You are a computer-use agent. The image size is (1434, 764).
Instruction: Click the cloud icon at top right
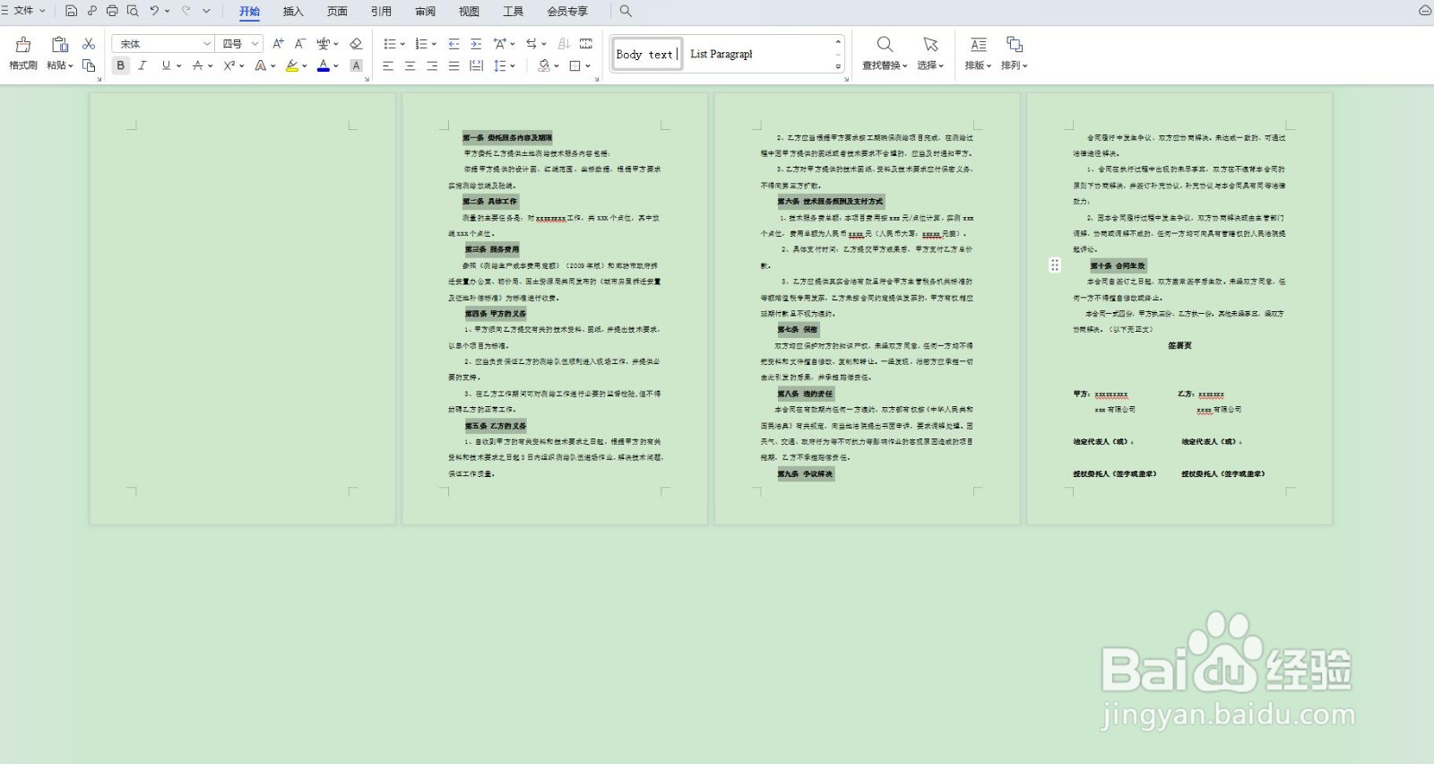click(1424, 11)
